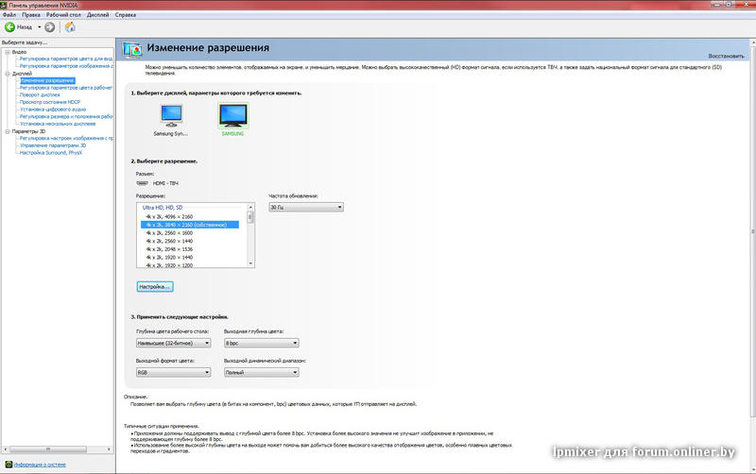Select resolution 4k x 2k, 4096 × 2160
This screenshot has height=474, width=756.
[x=169, y=217]
